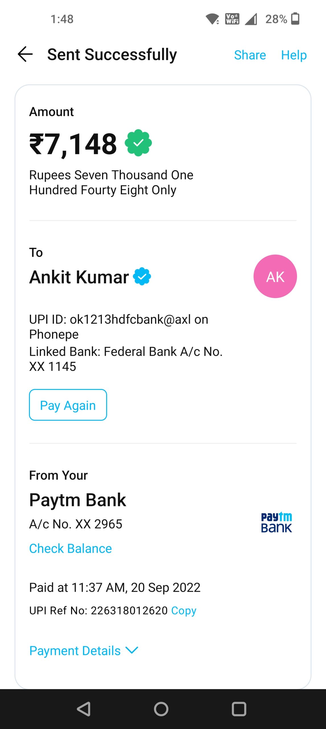This screenshot has width=326, height=729.
Task: Tap the ₹7,148 amount text
Action: tap(73, 144)
